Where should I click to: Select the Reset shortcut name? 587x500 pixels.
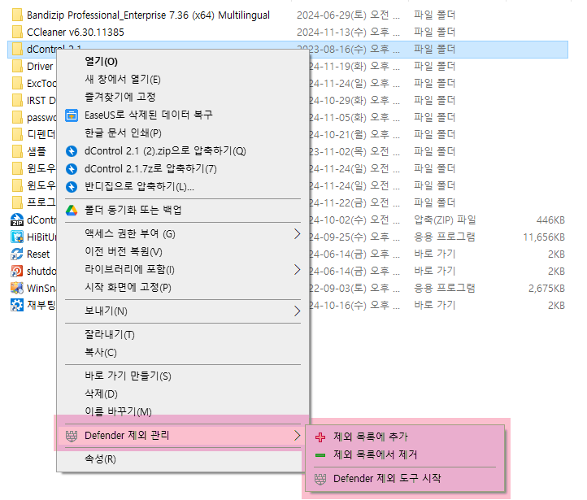[38, 254]
